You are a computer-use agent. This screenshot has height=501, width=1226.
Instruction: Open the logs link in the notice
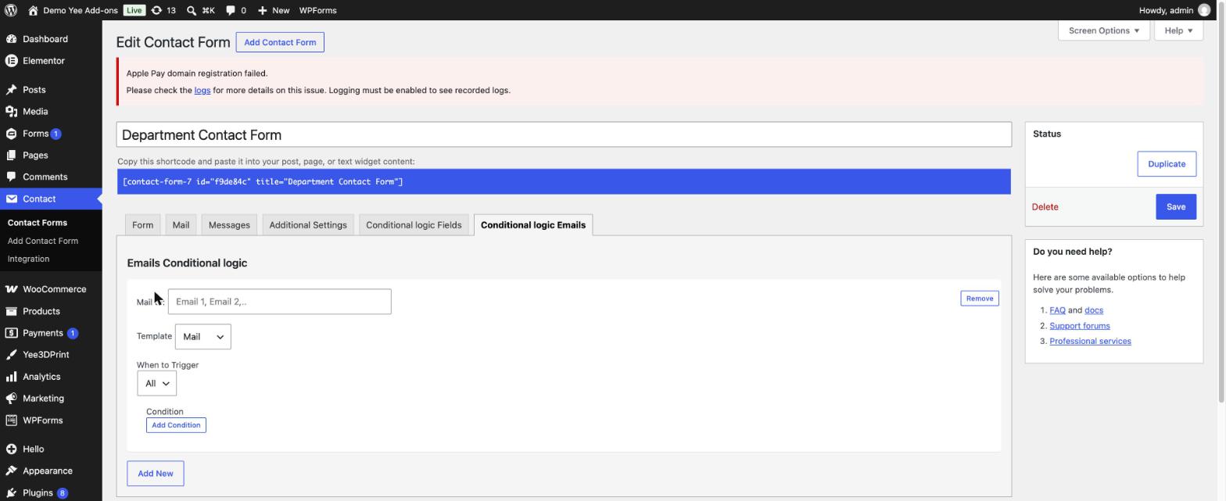202,91
